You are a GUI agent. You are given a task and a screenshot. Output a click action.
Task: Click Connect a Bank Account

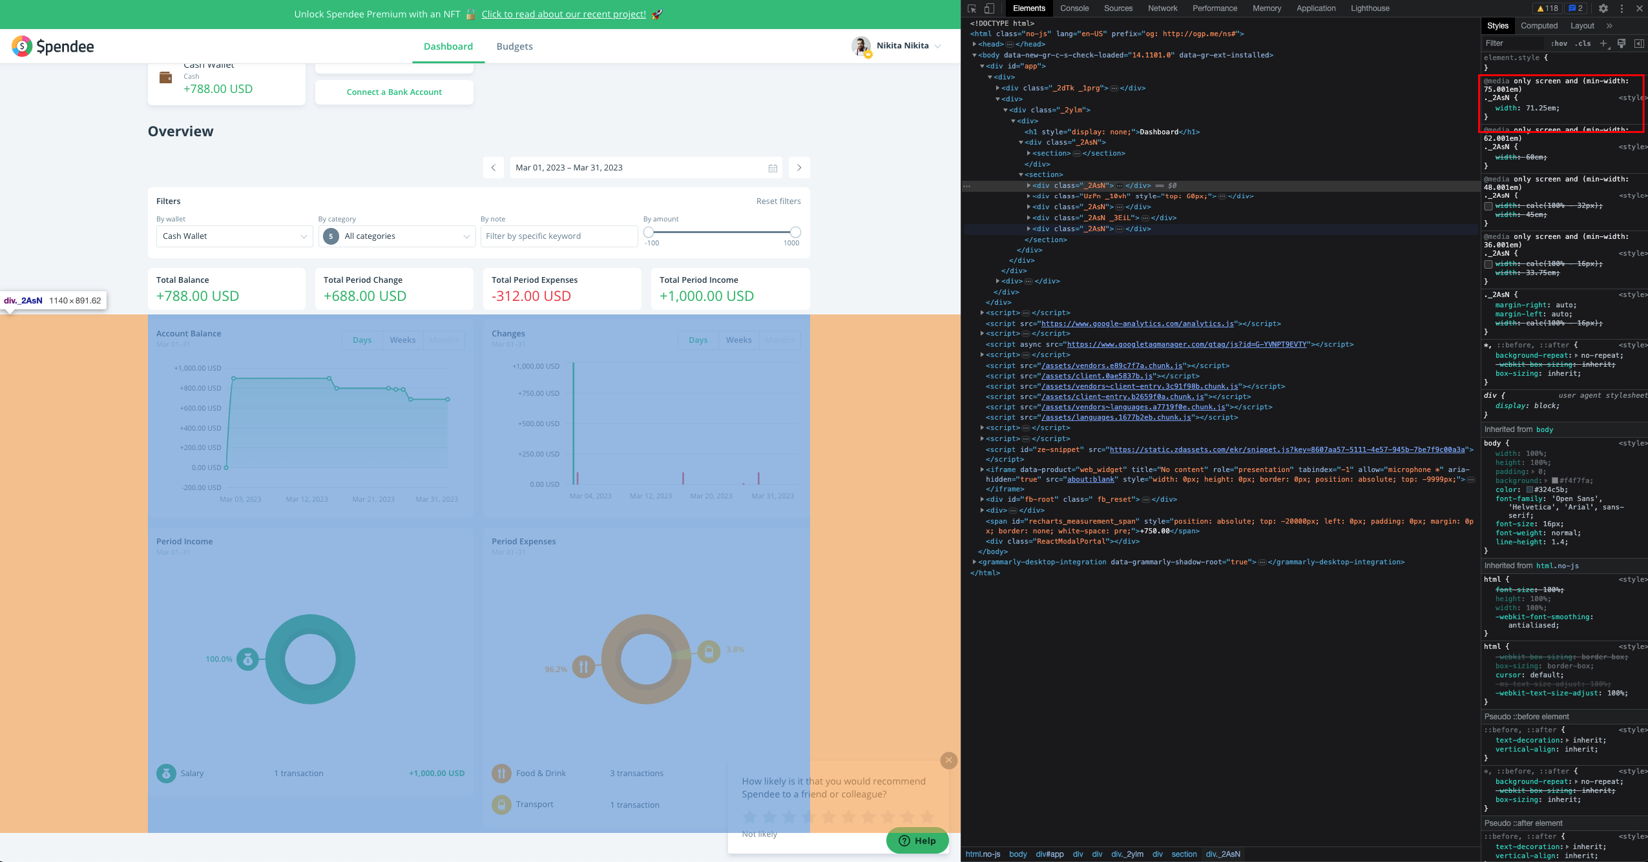point(394,92)
